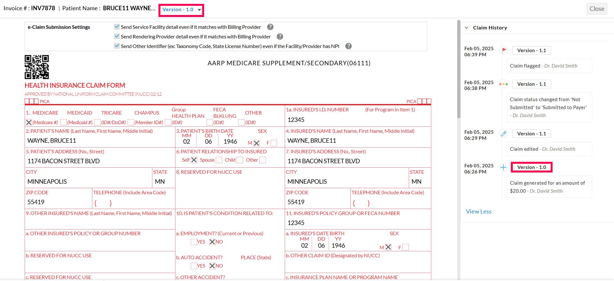Click help icon beside Send Rendering Provider option

(x=280, y=37)
